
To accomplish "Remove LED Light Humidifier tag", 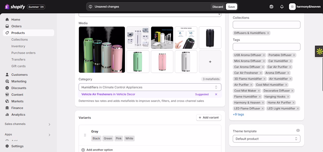I will coord(298,109).
